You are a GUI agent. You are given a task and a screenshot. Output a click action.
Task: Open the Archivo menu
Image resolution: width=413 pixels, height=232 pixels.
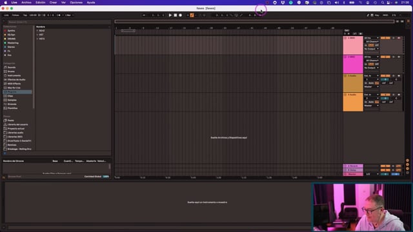[x=26, y=3]
